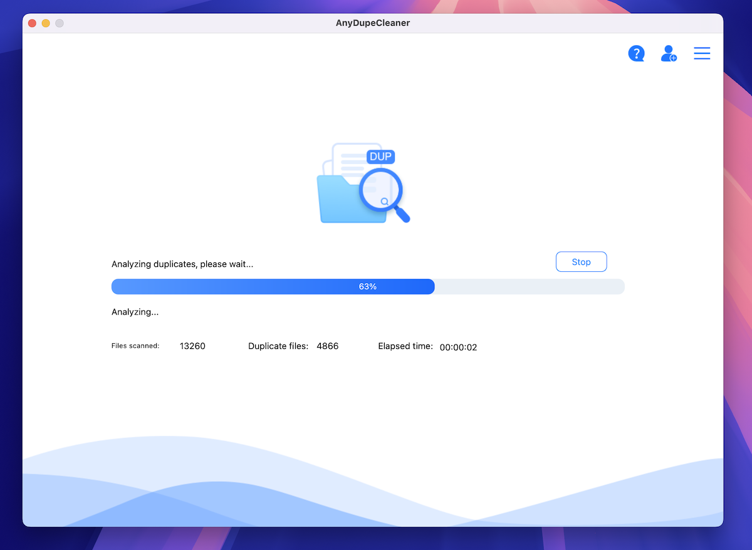The image size is (752, 550).
Task: Click the elapsed time value 00:00:02
Action: tap(458, 347)
